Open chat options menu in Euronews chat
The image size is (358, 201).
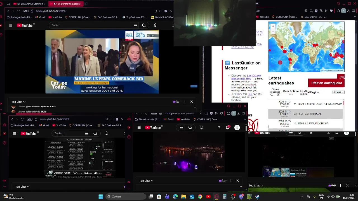[185, 102]
